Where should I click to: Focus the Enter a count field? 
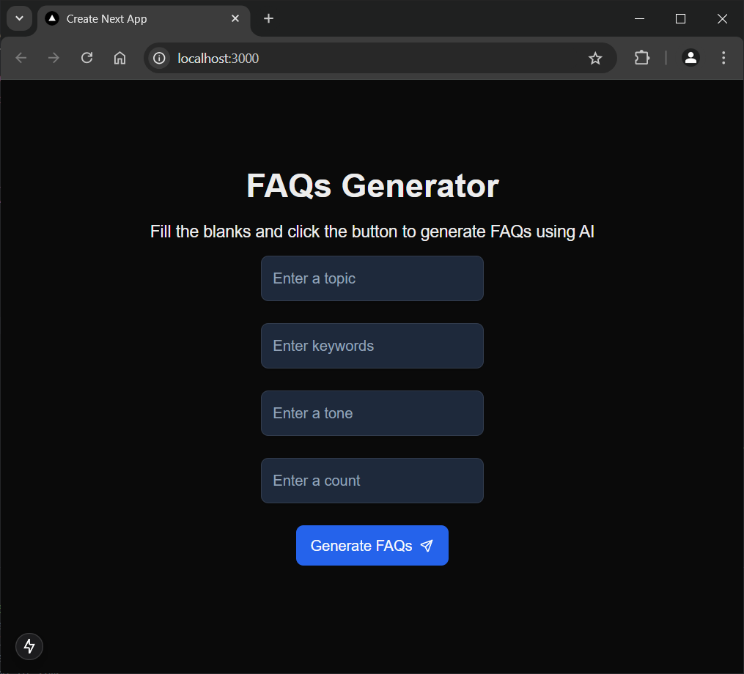tap(372, 481)
